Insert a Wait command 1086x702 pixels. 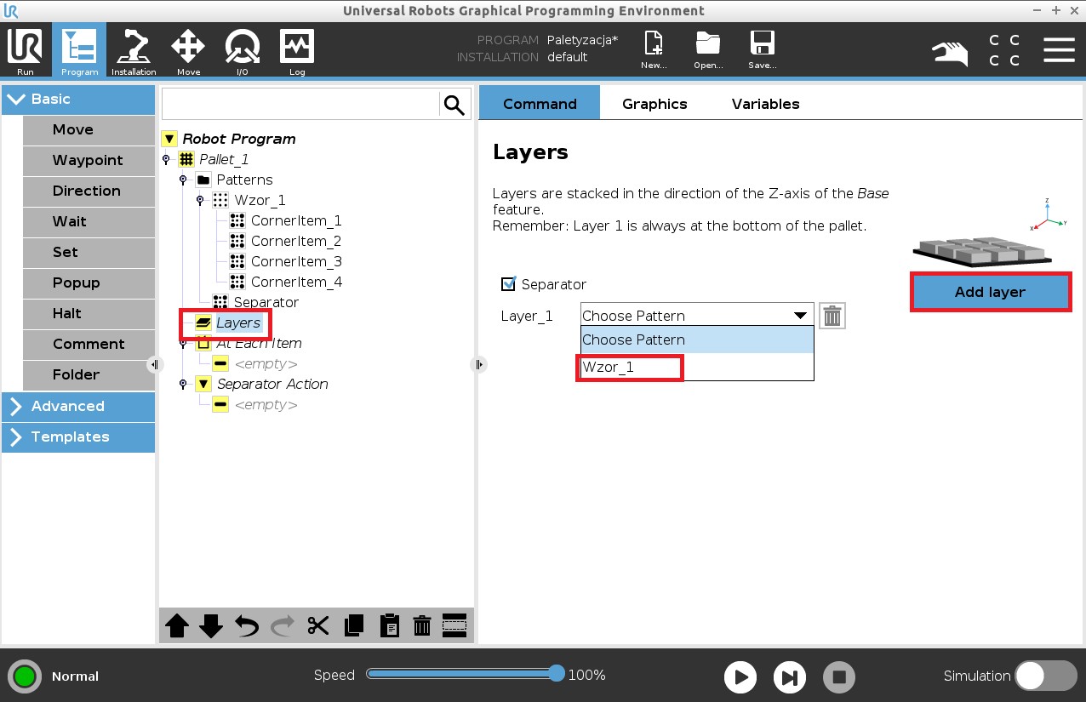pyautogui.click(x=89, y=221)
